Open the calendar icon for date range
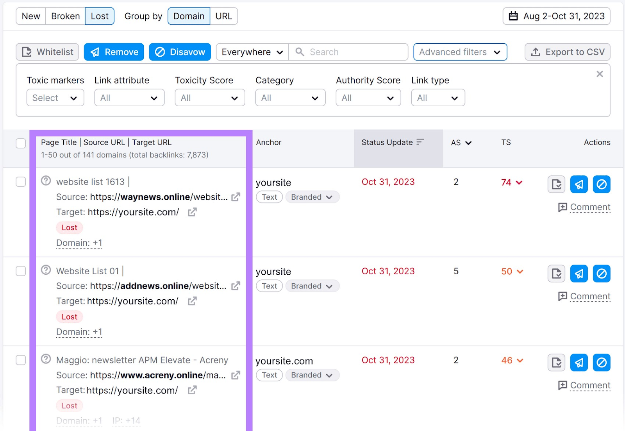Image resolution: width=625 pixels, height=431 pixels. [514, 16]
